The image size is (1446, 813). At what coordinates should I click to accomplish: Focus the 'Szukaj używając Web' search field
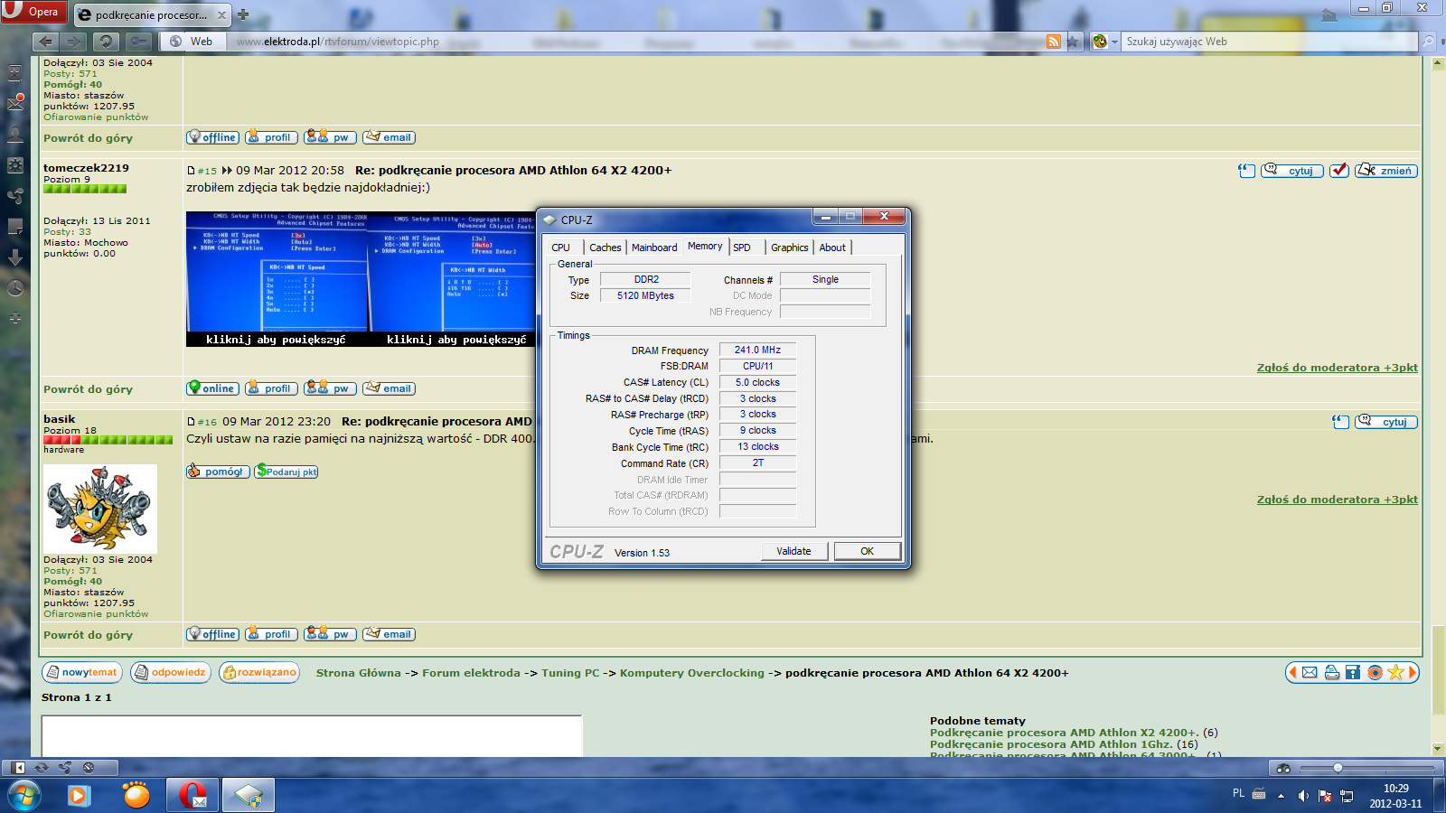tap(1270, 42)
